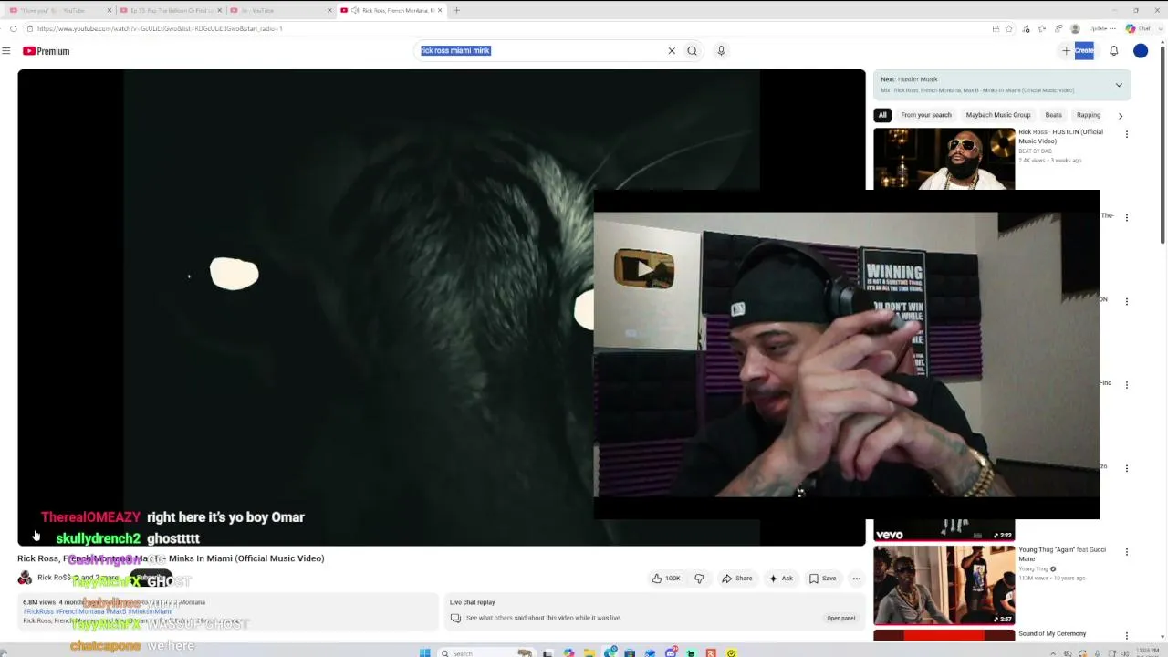Viewport: 1168px width, 657px height.
Task: Open the account avatar menu
Action: click(x=1141, y=51)
